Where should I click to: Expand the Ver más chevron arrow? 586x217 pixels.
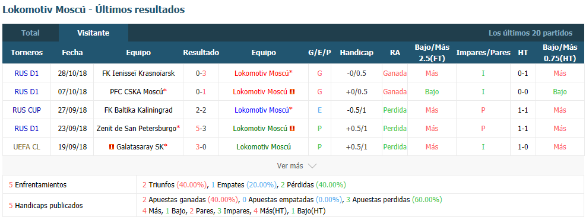click(x=313, y=166)
